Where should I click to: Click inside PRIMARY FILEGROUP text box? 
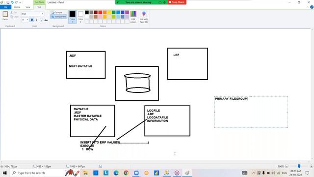[251, 112]
